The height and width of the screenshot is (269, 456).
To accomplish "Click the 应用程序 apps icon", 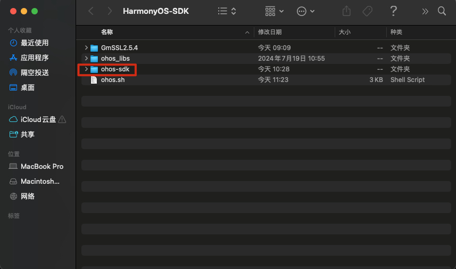I will 13,58.
